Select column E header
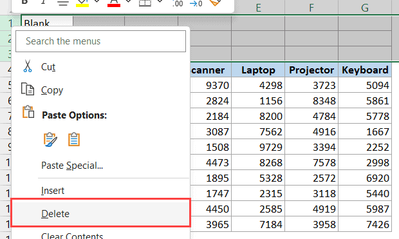Image resolution: width=399 pixels, height=239 pixels. coord(258,8)
